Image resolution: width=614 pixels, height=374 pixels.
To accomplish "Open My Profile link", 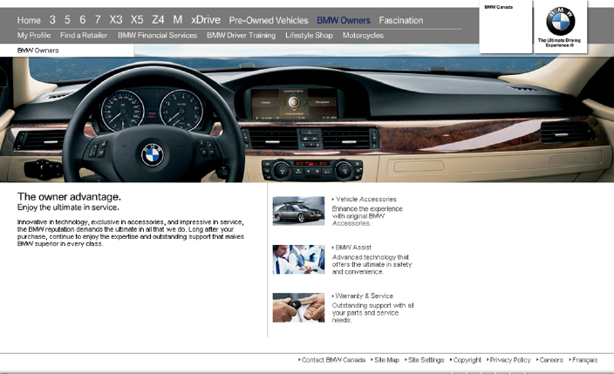I will (34, 35).
